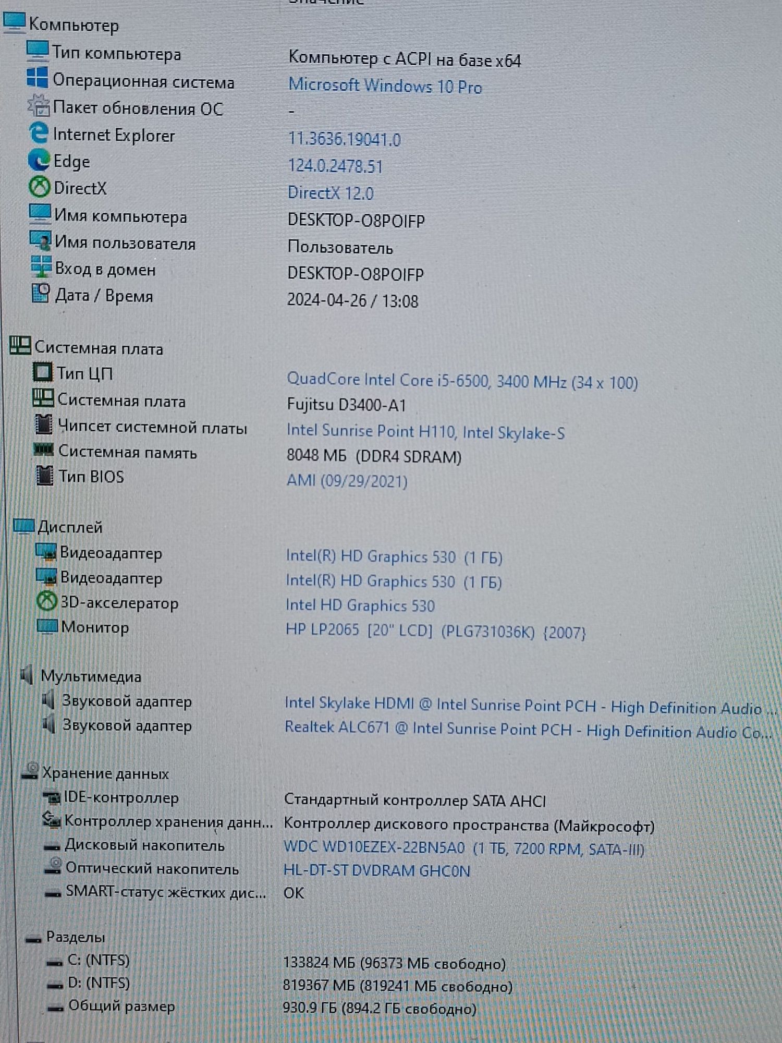Screen dimensions: 782x1043
Task: Click the Дисковый накопитель drive icon
Action: coord(53,846)
